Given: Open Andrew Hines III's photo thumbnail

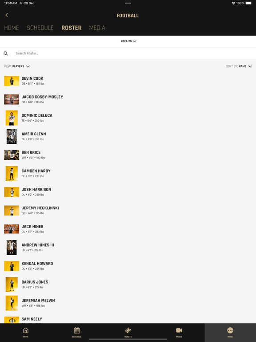Looking at the screenshot, I should click(x=12, y=248).
